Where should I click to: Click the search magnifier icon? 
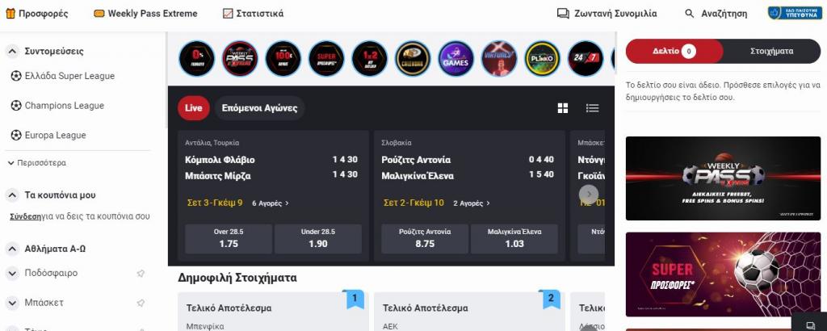coord(690,14)
